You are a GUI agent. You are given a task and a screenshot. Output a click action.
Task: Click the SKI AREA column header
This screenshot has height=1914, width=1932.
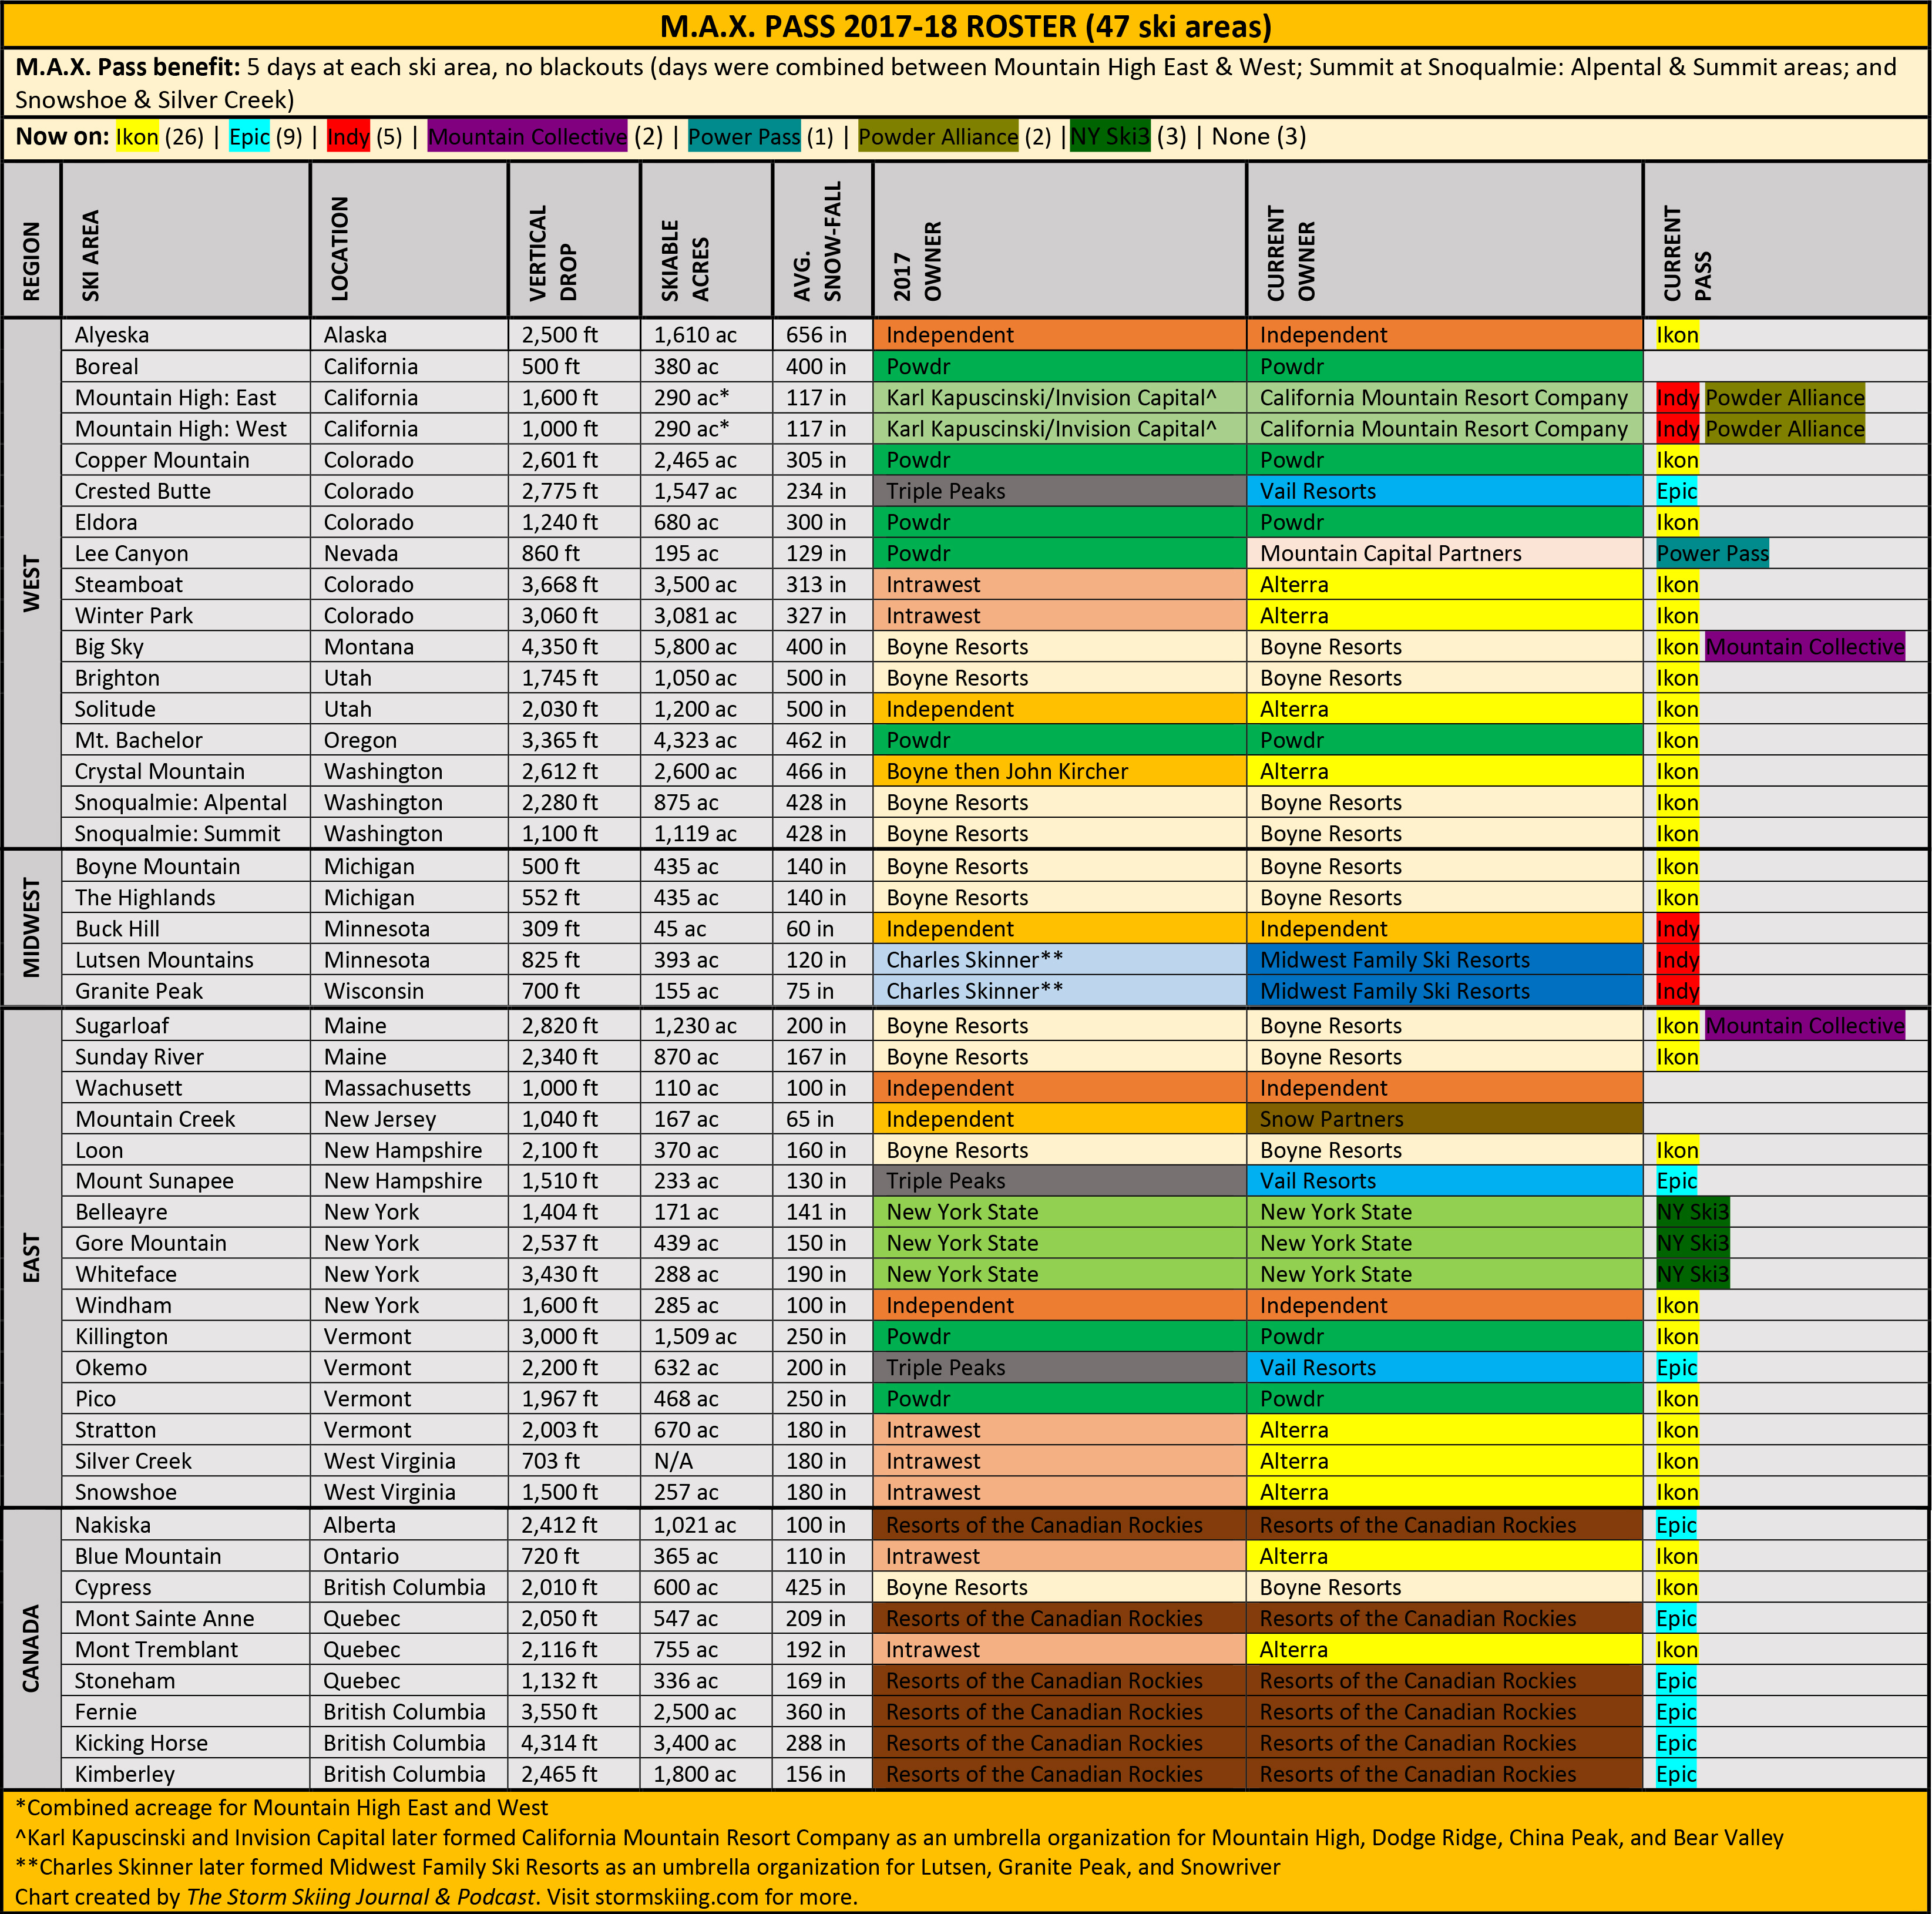click(x=91, y=254)
